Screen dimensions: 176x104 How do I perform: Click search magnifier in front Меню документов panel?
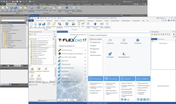(55, 37)
